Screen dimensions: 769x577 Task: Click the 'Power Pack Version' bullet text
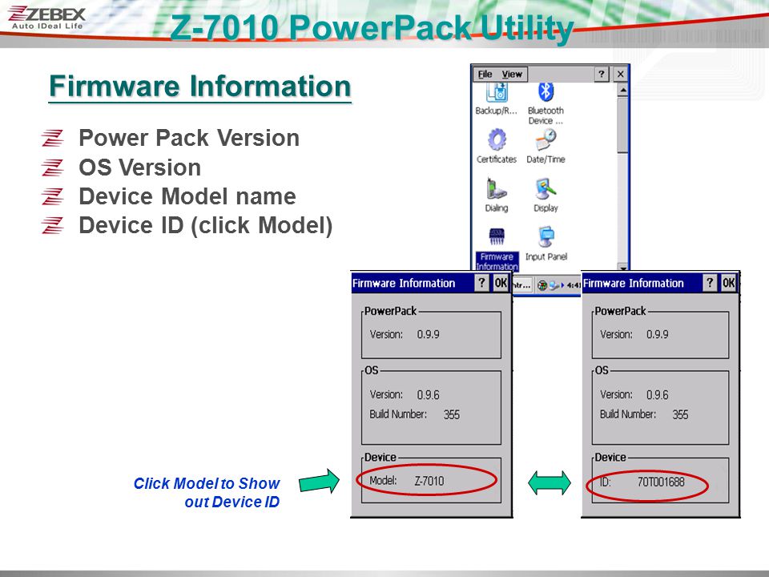tap(189, 138)
